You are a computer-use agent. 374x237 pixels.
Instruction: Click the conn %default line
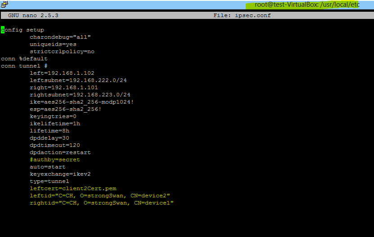tap(24, 59)
